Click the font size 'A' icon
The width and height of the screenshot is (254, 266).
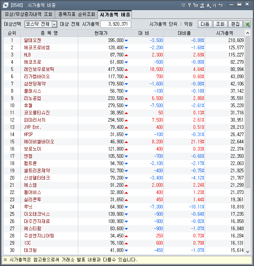pos(208,5)
